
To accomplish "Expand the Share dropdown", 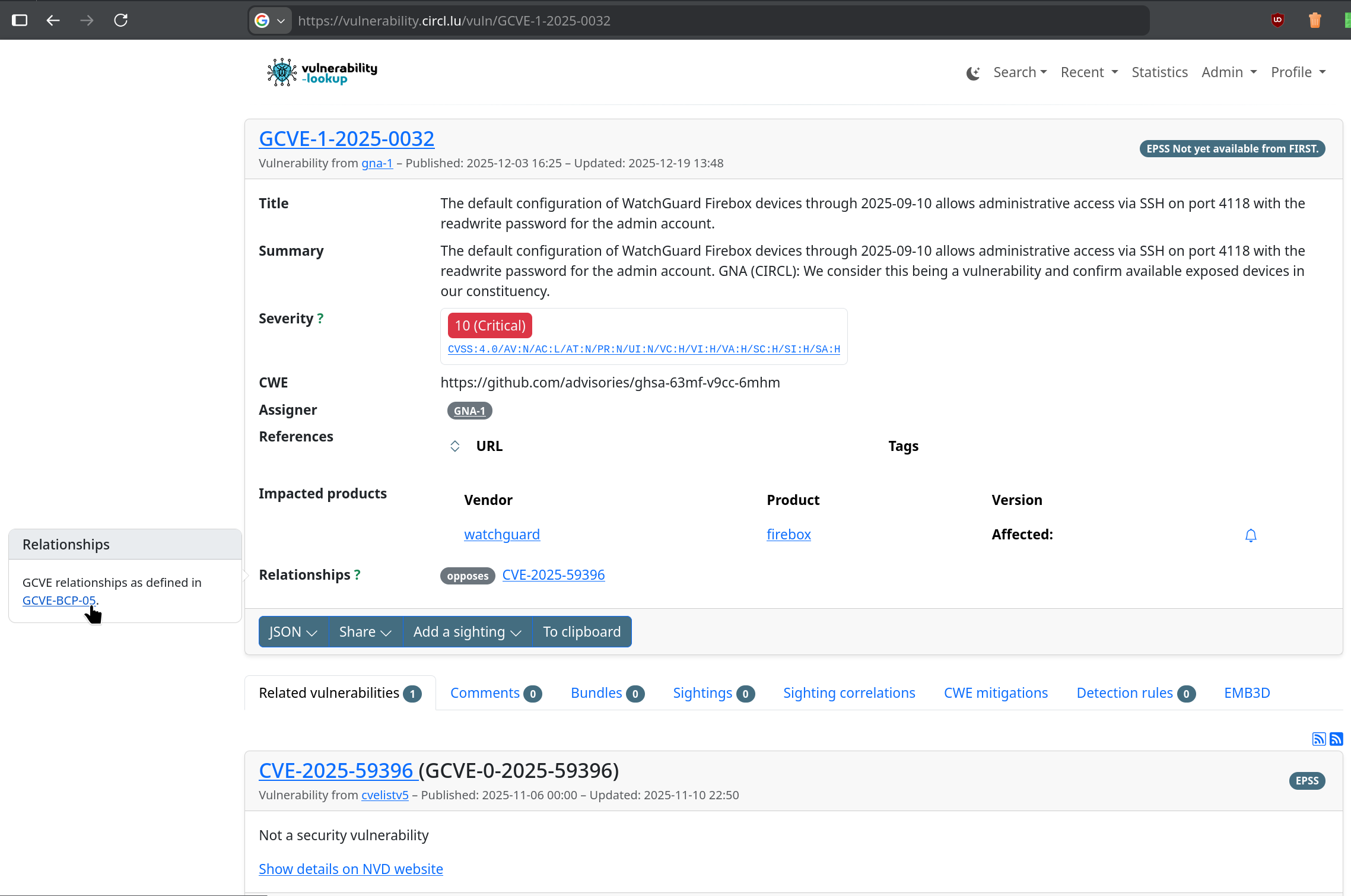I will (x=365, y=632).
